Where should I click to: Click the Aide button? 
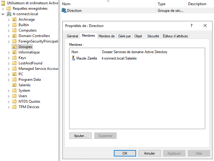[x=199, y=153]
